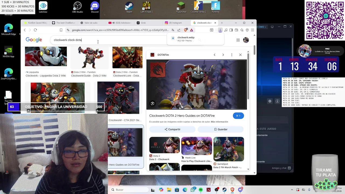345x194 pixels.
Task: Open the Más información link
Action: (x=219, y=122)
